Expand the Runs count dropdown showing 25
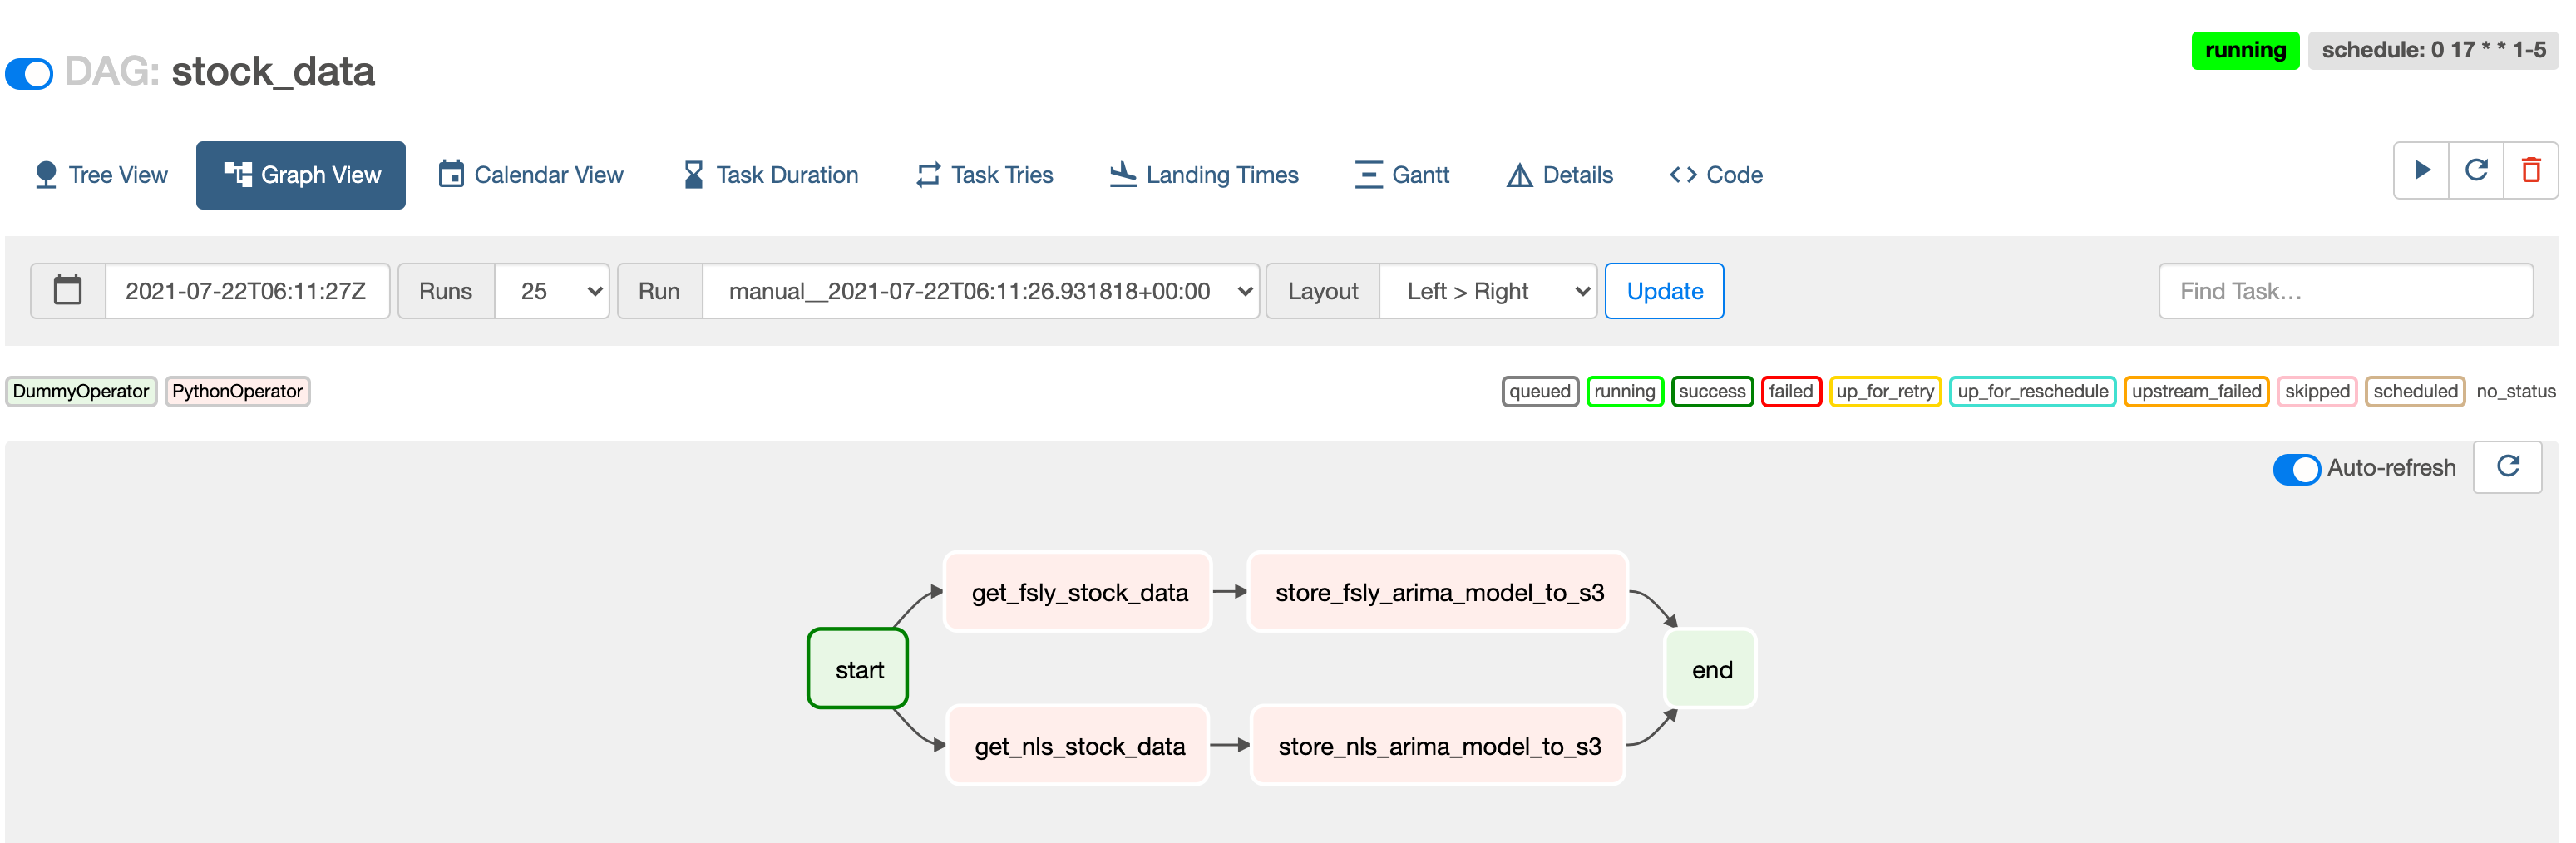2576x843 pixels. 552,291
